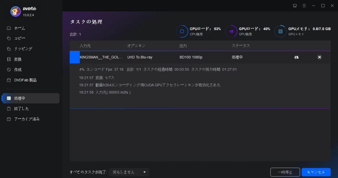Open the DVDFab 製品 section
The width and height of the screenshot is (338, 178).
(25, 80)
